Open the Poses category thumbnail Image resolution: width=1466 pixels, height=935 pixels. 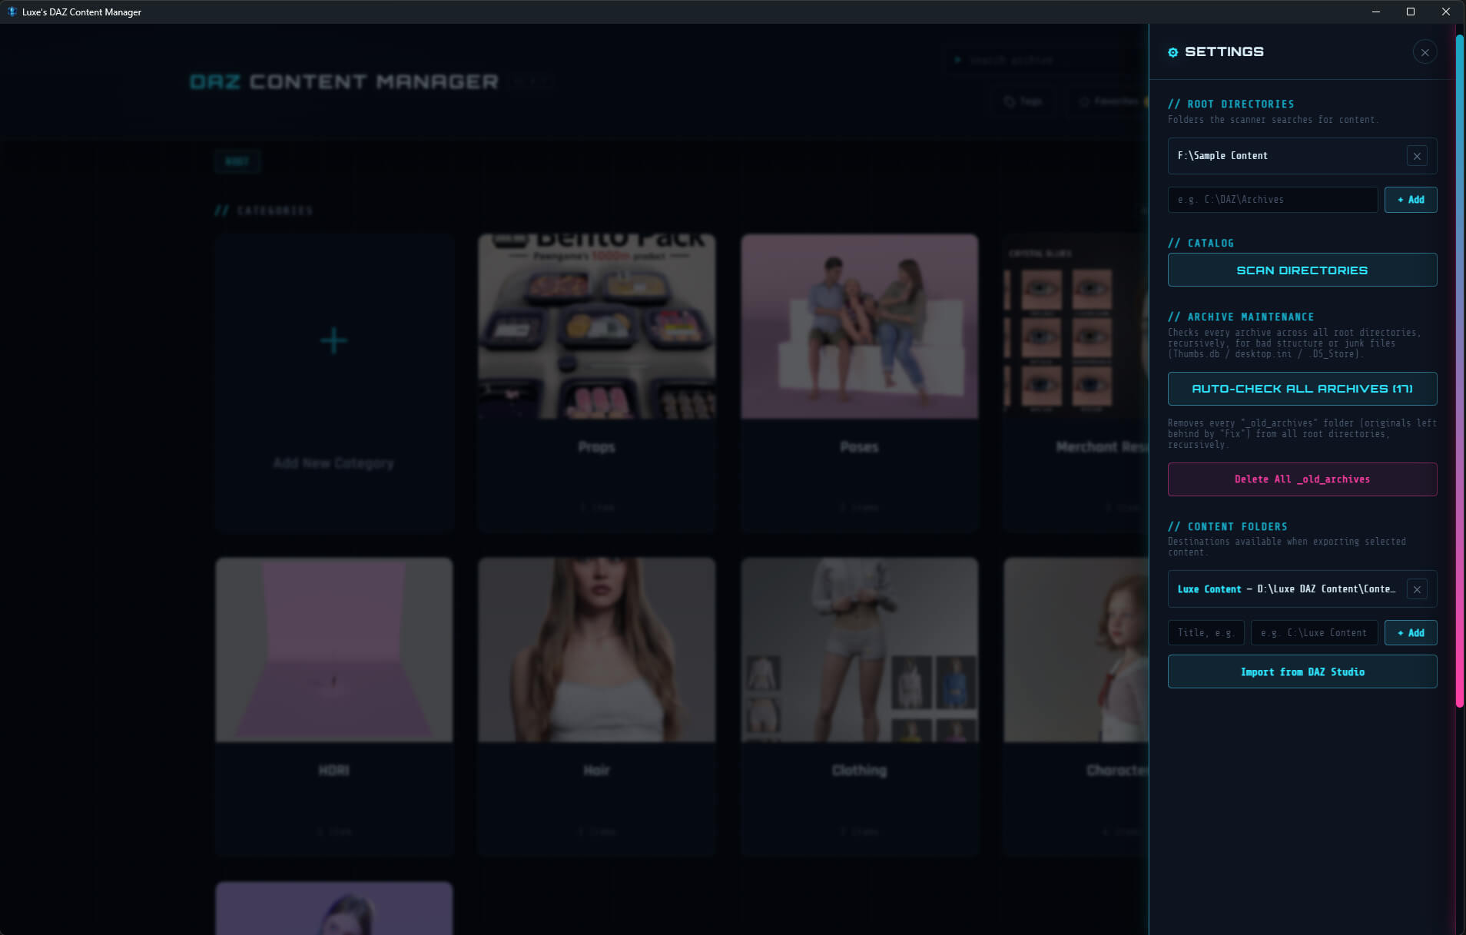click(860, 327)
